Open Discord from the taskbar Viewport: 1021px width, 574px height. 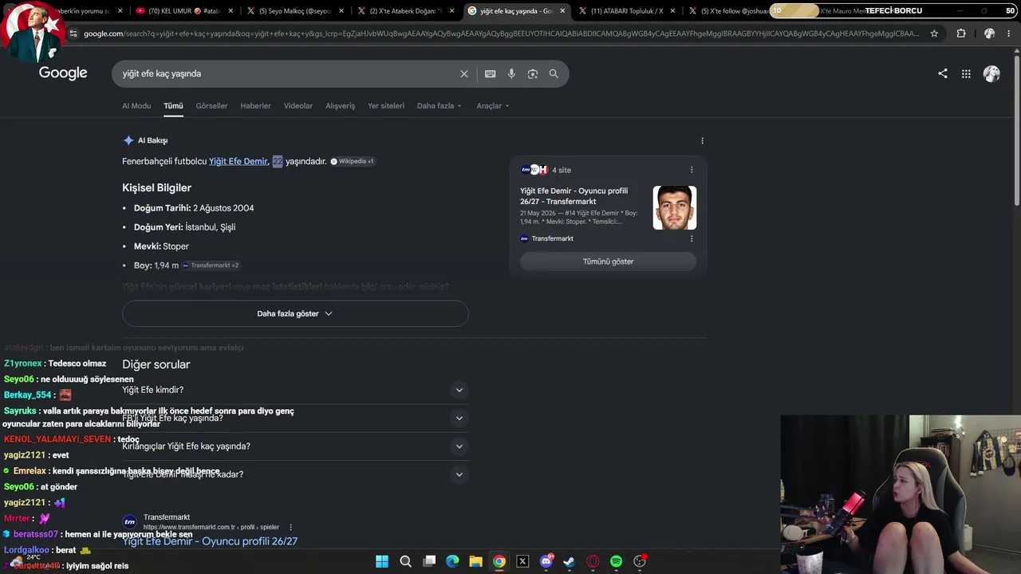[x=546, y=561]
